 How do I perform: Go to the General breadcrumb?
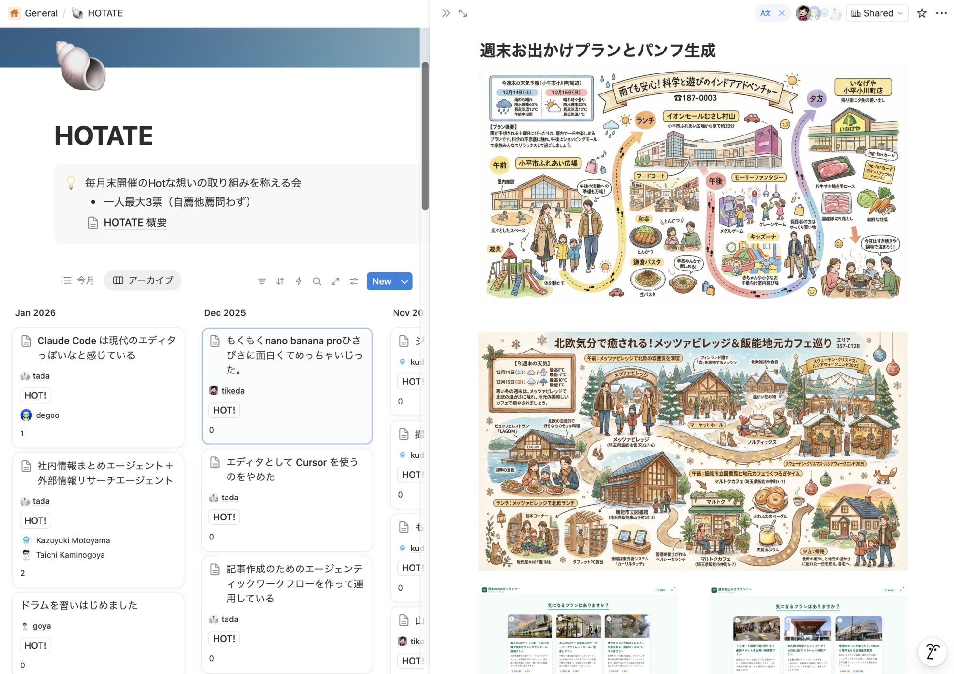pyautogui.click(x=33, y=13)
